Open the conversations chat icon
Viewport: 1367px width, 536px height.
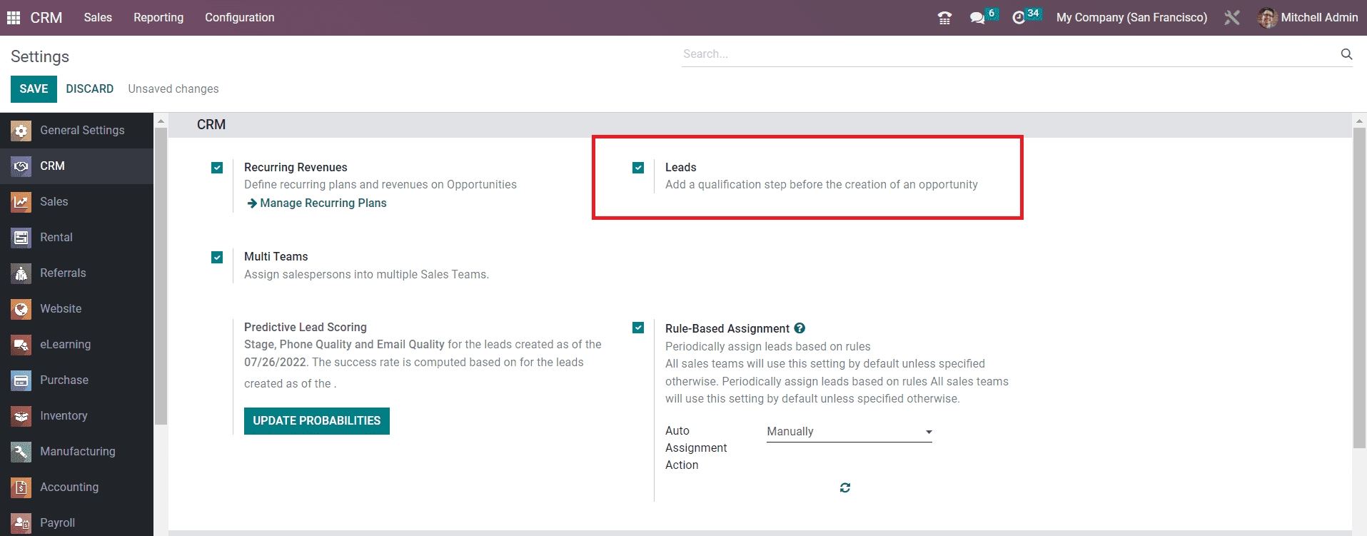(977, 18)
